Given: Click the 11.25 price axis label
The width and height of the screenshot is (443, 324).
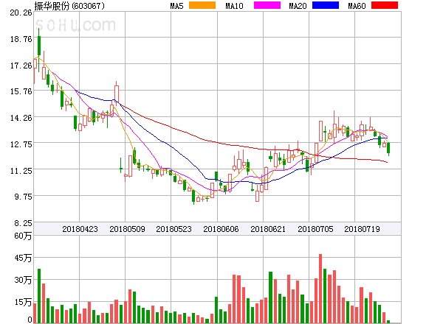Looking at the screenshot, I should pos(21,171).
